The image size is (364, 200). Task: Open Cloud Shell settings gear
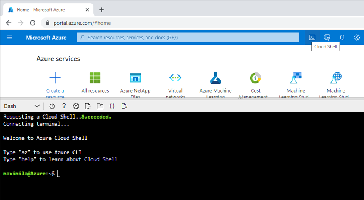tap(76, 106)
